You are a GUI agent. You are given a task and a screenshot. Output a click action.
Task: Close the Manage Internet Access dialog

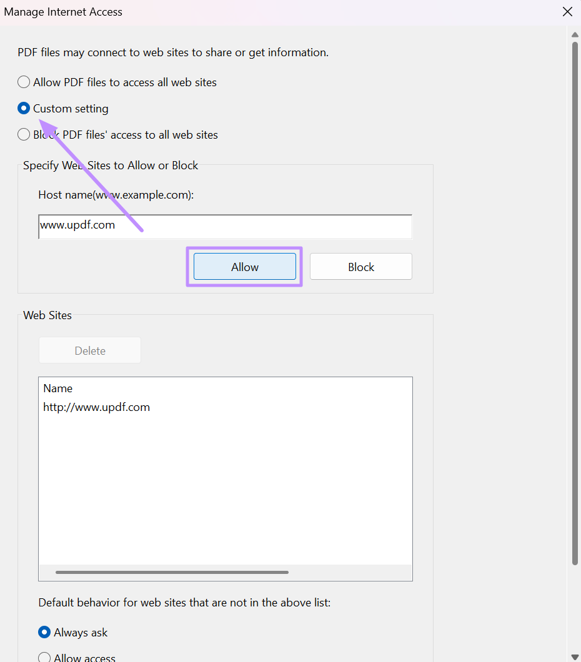pos(567,12)
